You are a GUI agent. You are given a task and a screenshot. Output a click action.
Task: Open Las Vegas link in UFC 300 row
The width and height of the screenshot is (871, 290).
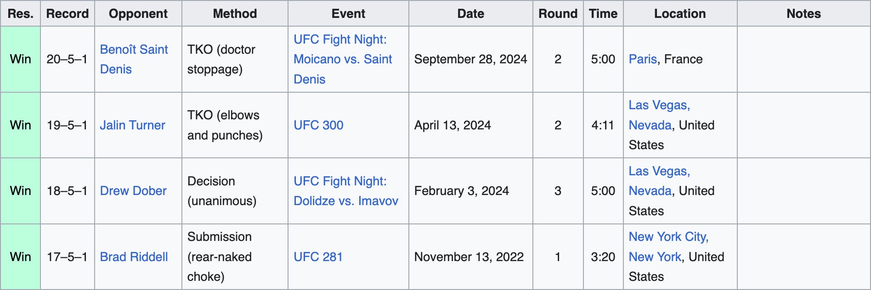(659, 105)
